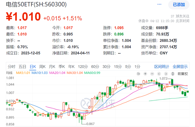The height and width of the screenshot is (127, 195).
Task: Switch to the 60分 interval tab
Action: click(95, 67)
